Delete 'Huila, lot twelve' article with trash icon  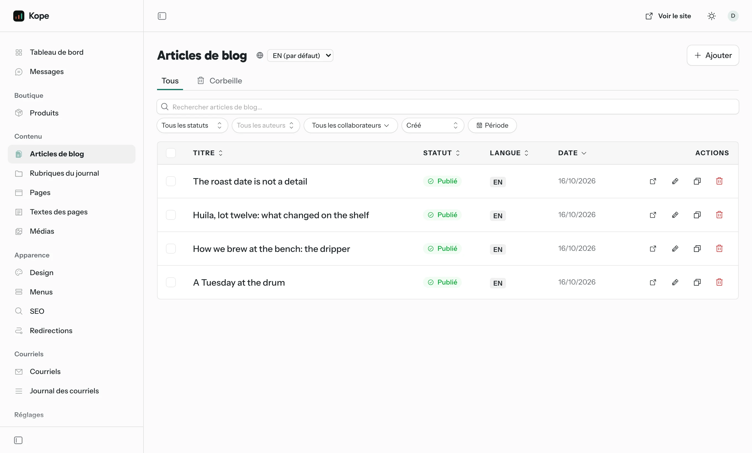[719, 215]
